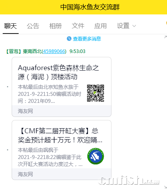Open the Aquaforest紫色森林 shared post title
This screenshot has height=189, width=167.
click(58, 72)
